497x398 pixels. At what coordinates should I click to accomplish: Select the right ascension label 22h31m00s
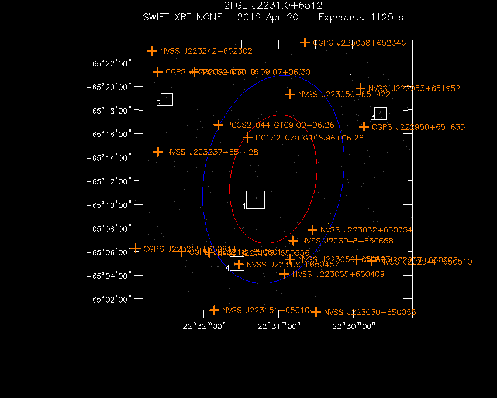point(279,326)
